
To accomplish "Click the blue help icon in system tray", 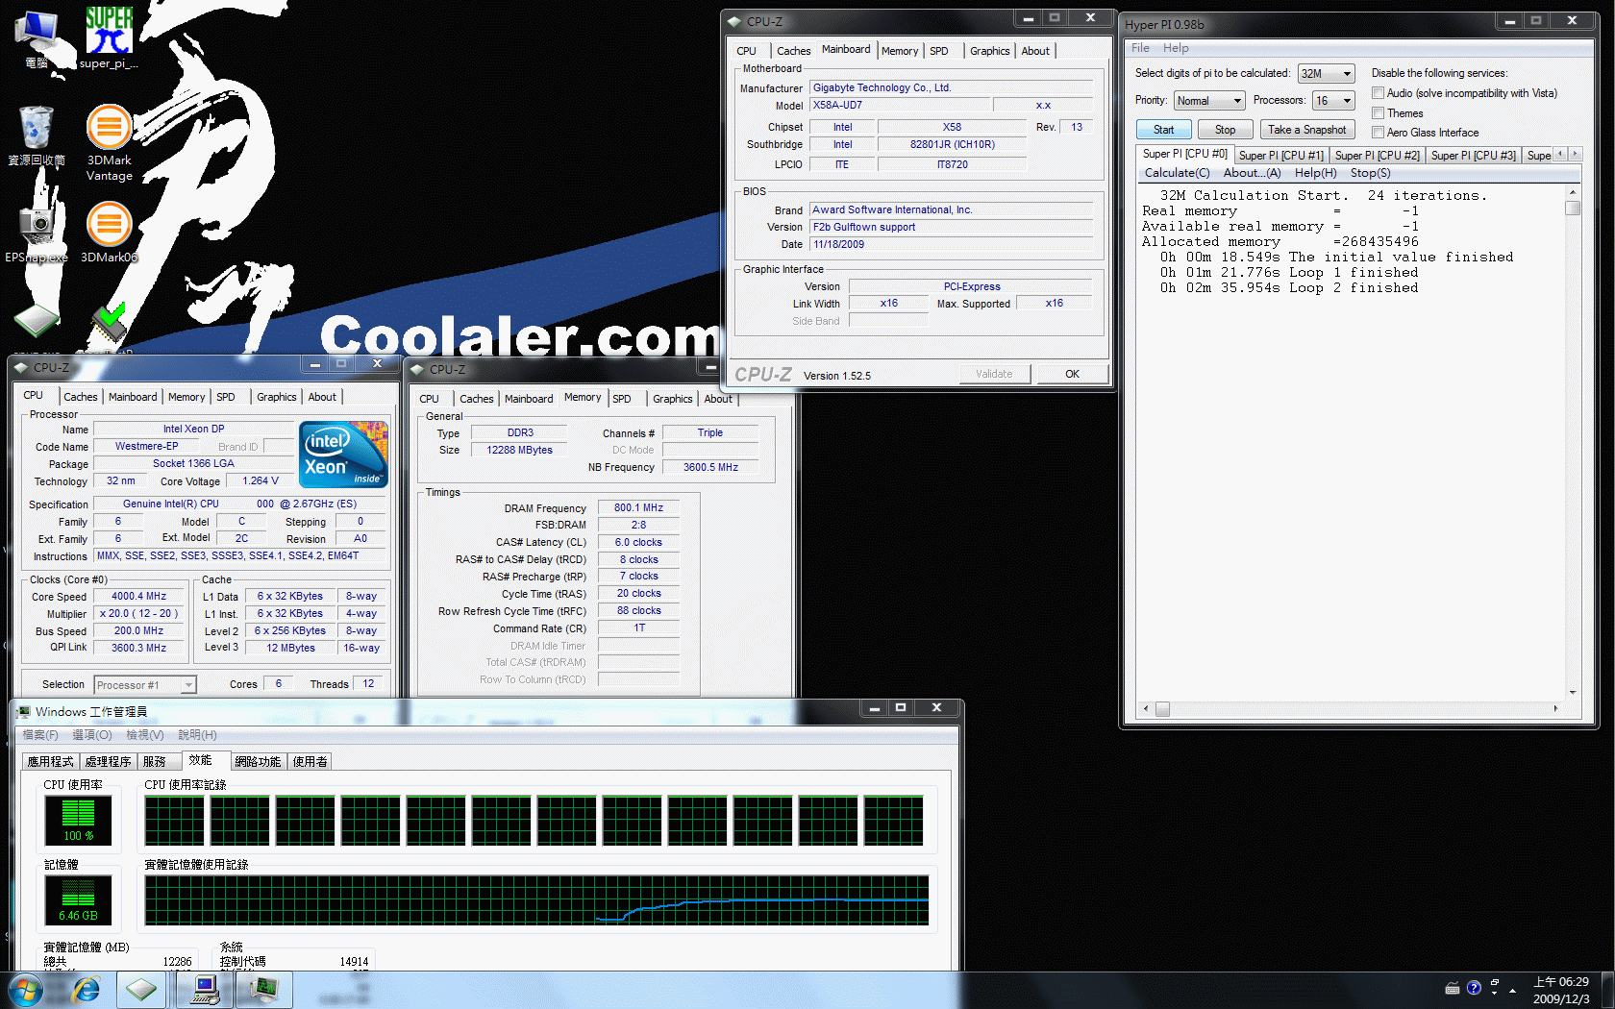I will point(1474,988).
